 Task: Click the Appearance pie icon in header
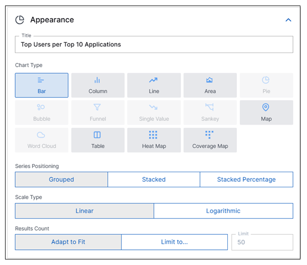(20, 20)
